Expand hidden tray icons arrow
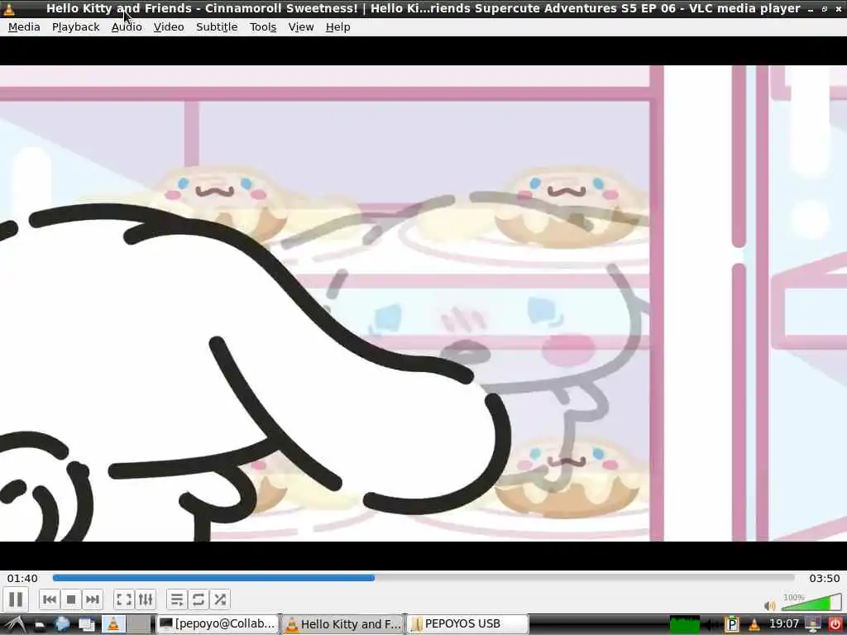 click(712, 625)
